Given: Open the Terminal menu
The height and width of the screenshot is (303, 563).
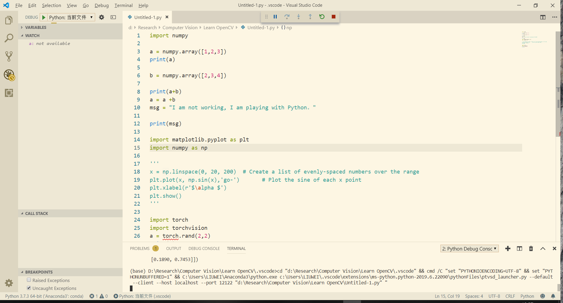Looking at the screenshot, I should pos(123,5).
